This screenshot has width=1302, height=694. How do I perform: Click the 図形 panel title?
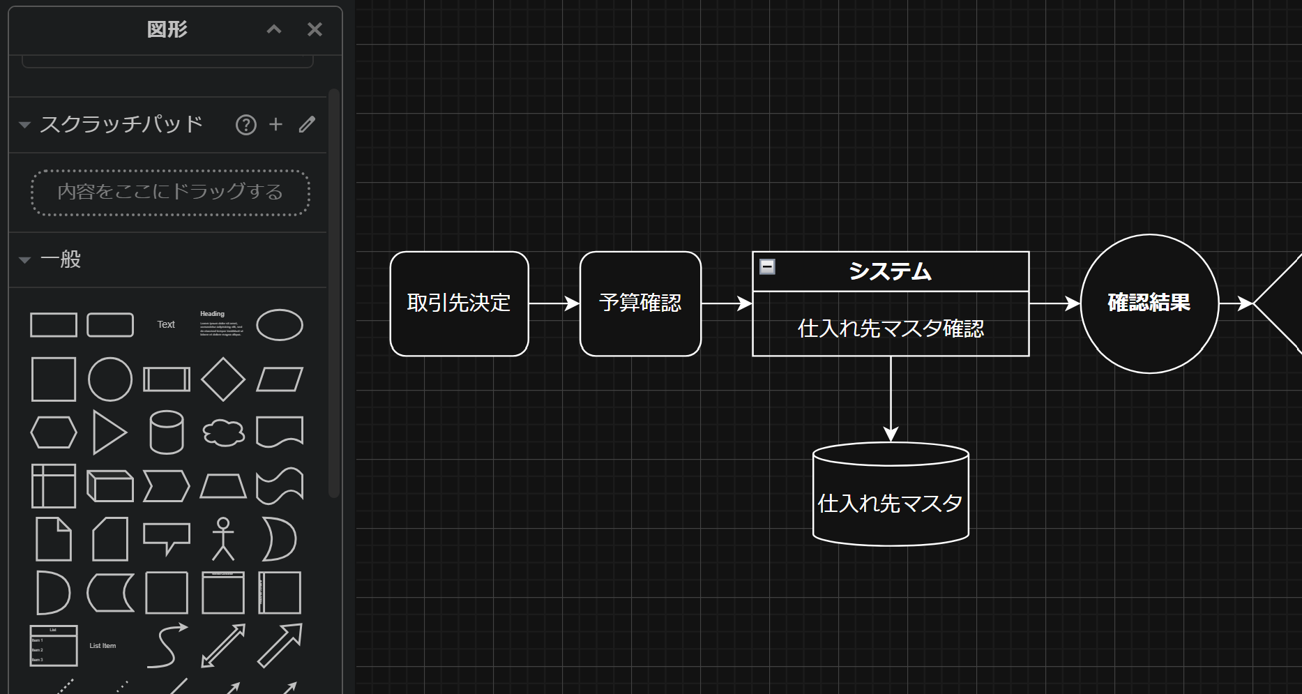[x=167, y=29]
